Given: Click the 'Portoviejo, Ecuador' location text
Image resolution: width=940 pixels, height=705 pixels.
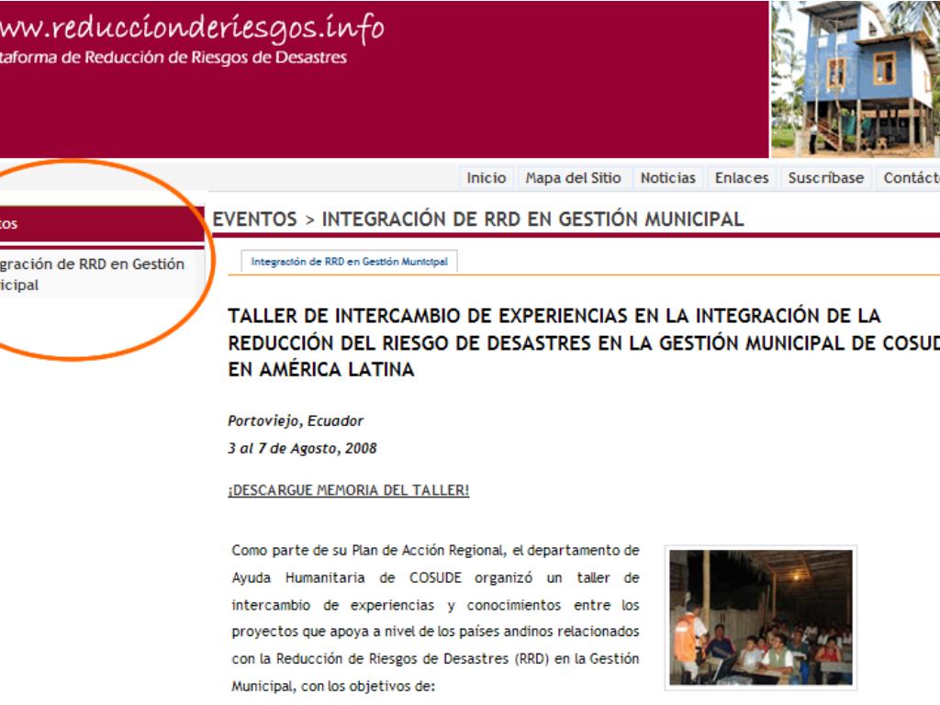Looking at the screenshot, I should tap(296, 420).
